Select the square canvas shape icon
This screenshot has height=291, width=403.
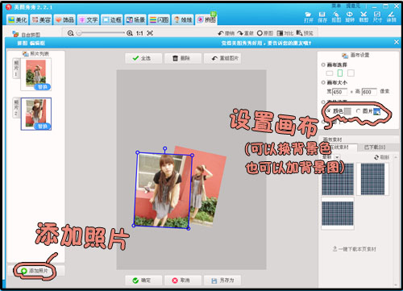(x=351, y=73)
